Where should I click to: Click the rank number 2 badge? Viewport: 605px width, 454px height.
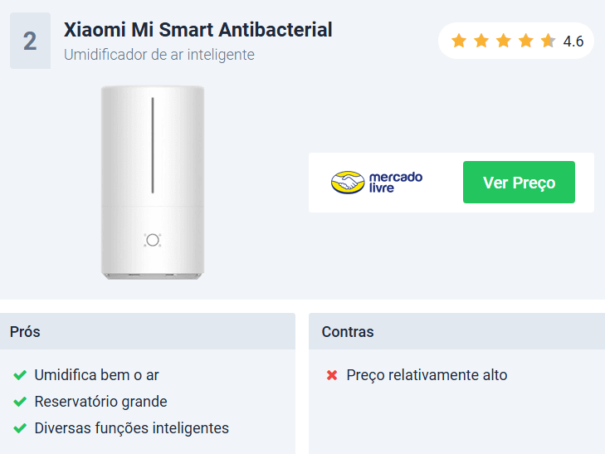(x=30, y=41)
